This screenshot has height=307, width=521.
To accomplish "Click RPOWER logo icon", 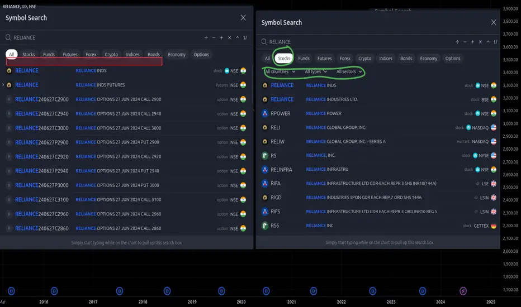I will [265, 113].
